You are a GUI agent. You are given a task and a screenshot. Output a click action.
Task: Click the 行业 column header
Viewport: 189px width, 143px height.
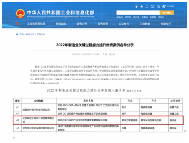(130, 101)
